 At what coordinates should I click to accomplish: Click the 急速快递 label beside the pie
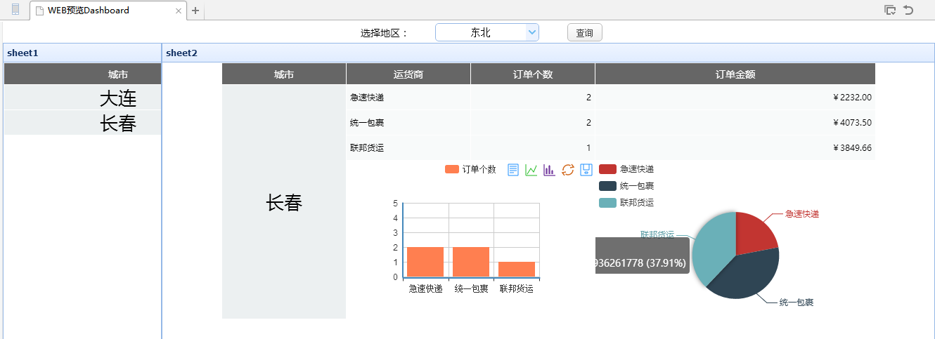click(802, 214)
